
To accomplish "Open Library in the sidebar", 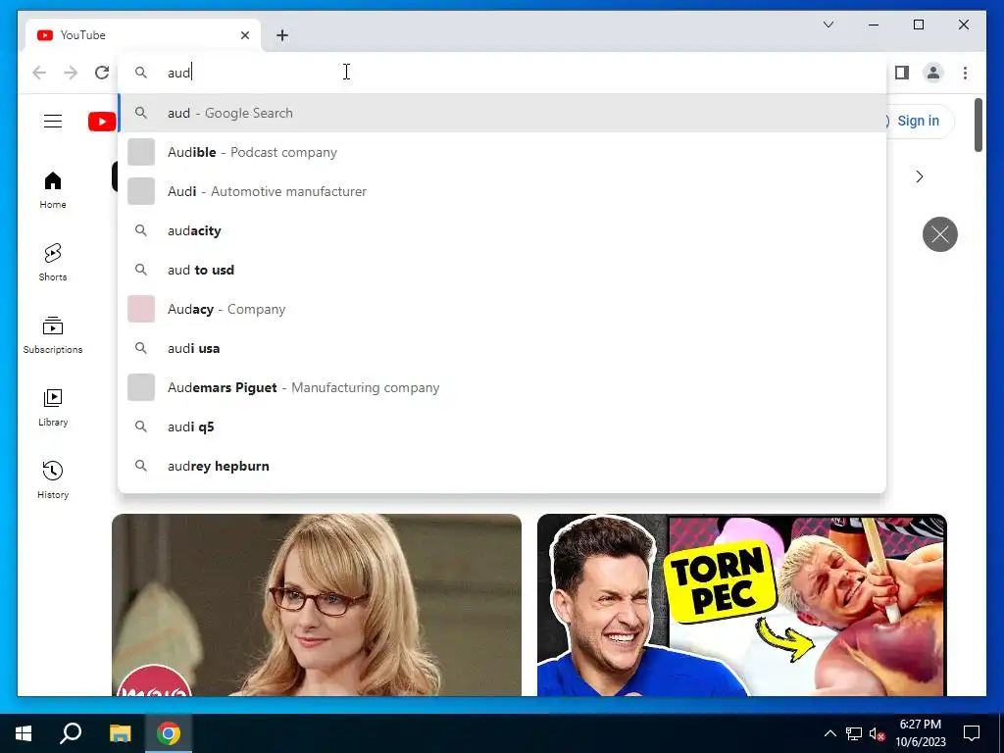I will (x=53, y=407).
